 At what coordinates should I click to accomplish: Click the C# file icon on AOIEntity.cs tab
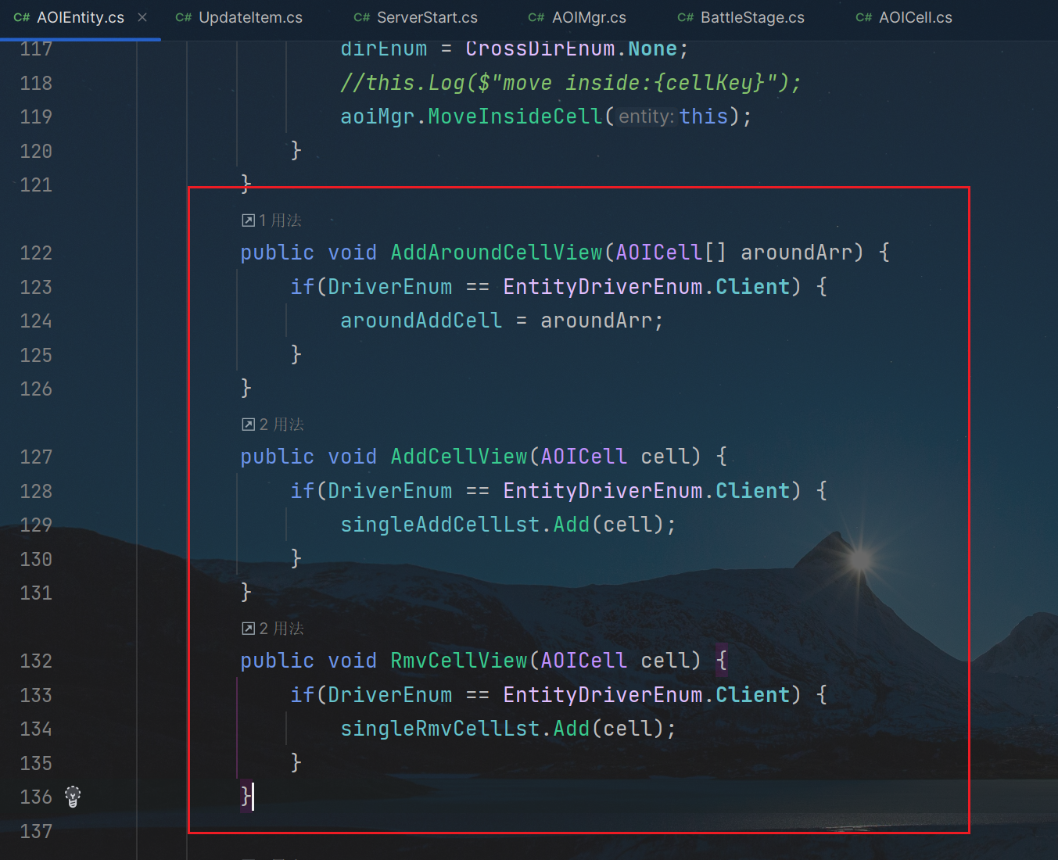22,17
